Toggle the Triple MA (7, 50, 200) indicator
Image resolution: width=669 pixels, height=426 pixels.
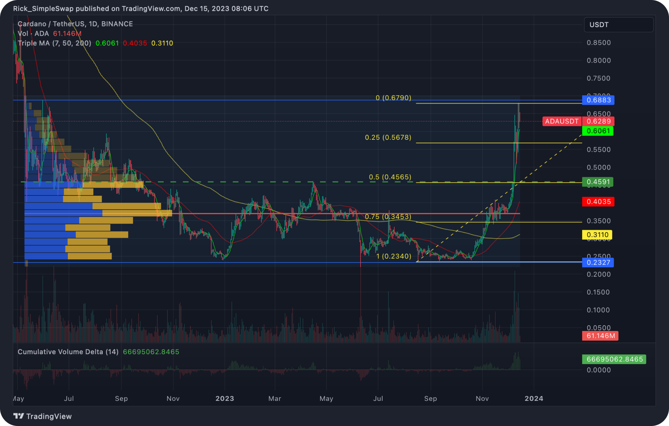pos(53,43)
